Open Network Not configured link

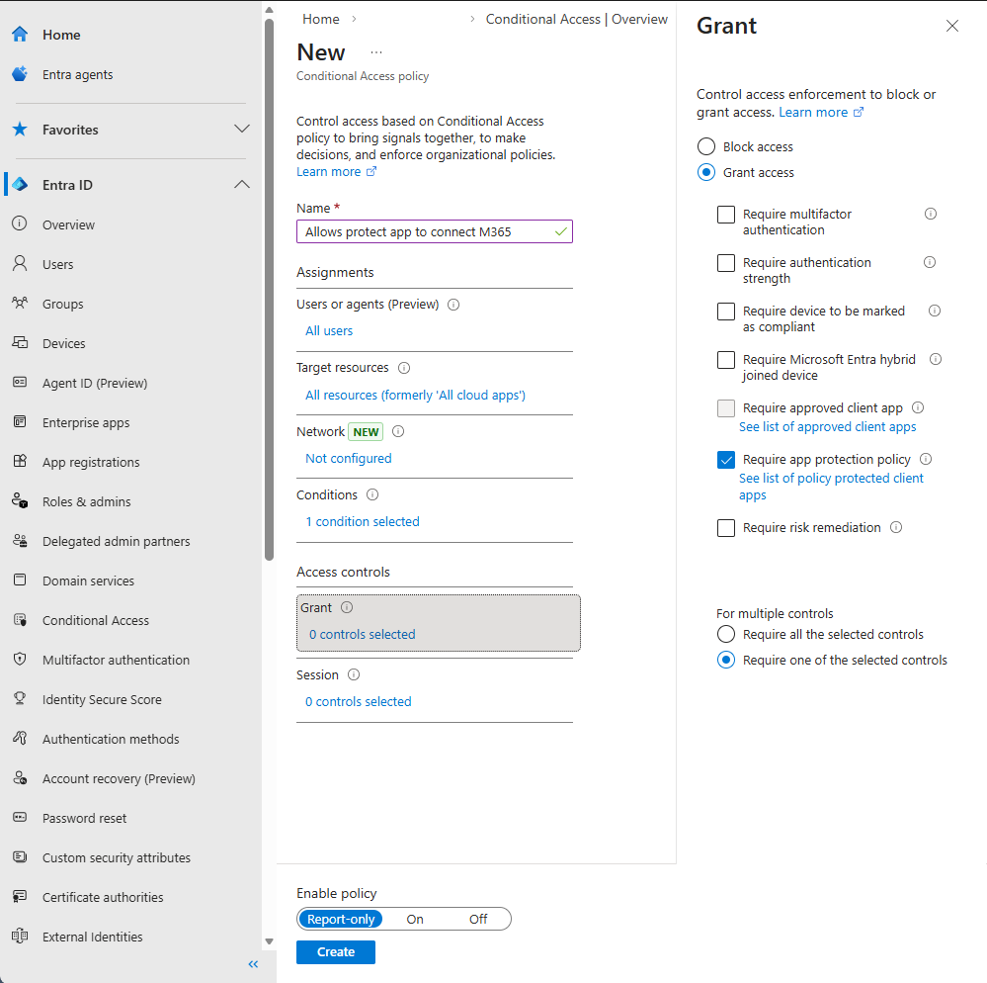pyautogui.click(x=349, y=458)
